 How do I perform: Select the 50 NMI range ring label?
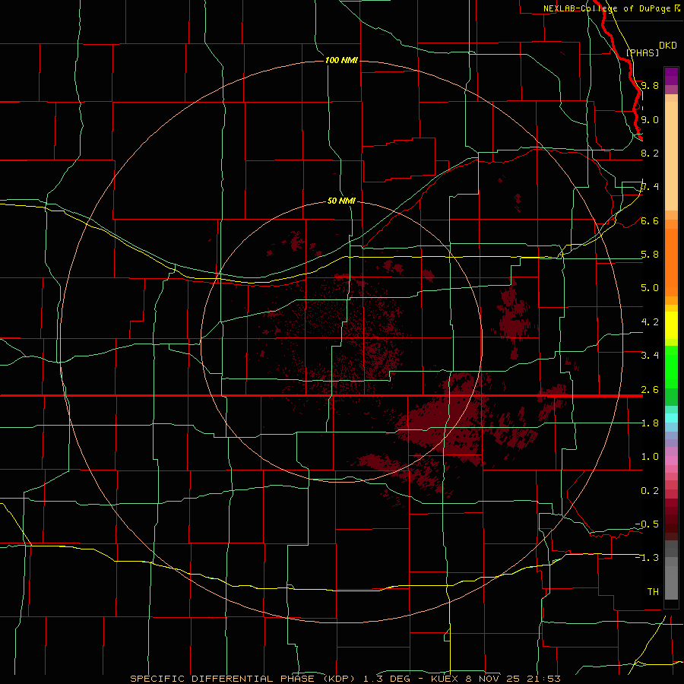coord(341,201)
